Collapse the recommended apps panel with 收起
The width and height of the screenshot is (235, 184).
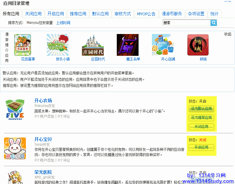228,34
